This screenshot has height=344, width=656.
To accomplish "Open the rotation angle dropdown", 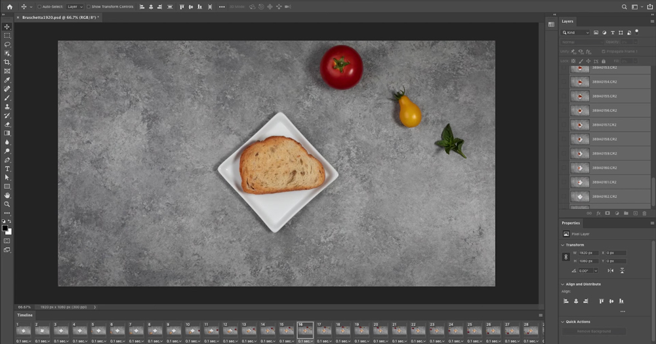I will [596, 271].
